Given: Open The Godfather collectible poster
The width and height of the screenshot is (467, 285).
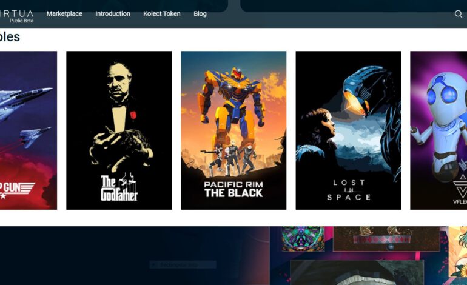Looking at the screenshot, I should click(x=119, y=130).
